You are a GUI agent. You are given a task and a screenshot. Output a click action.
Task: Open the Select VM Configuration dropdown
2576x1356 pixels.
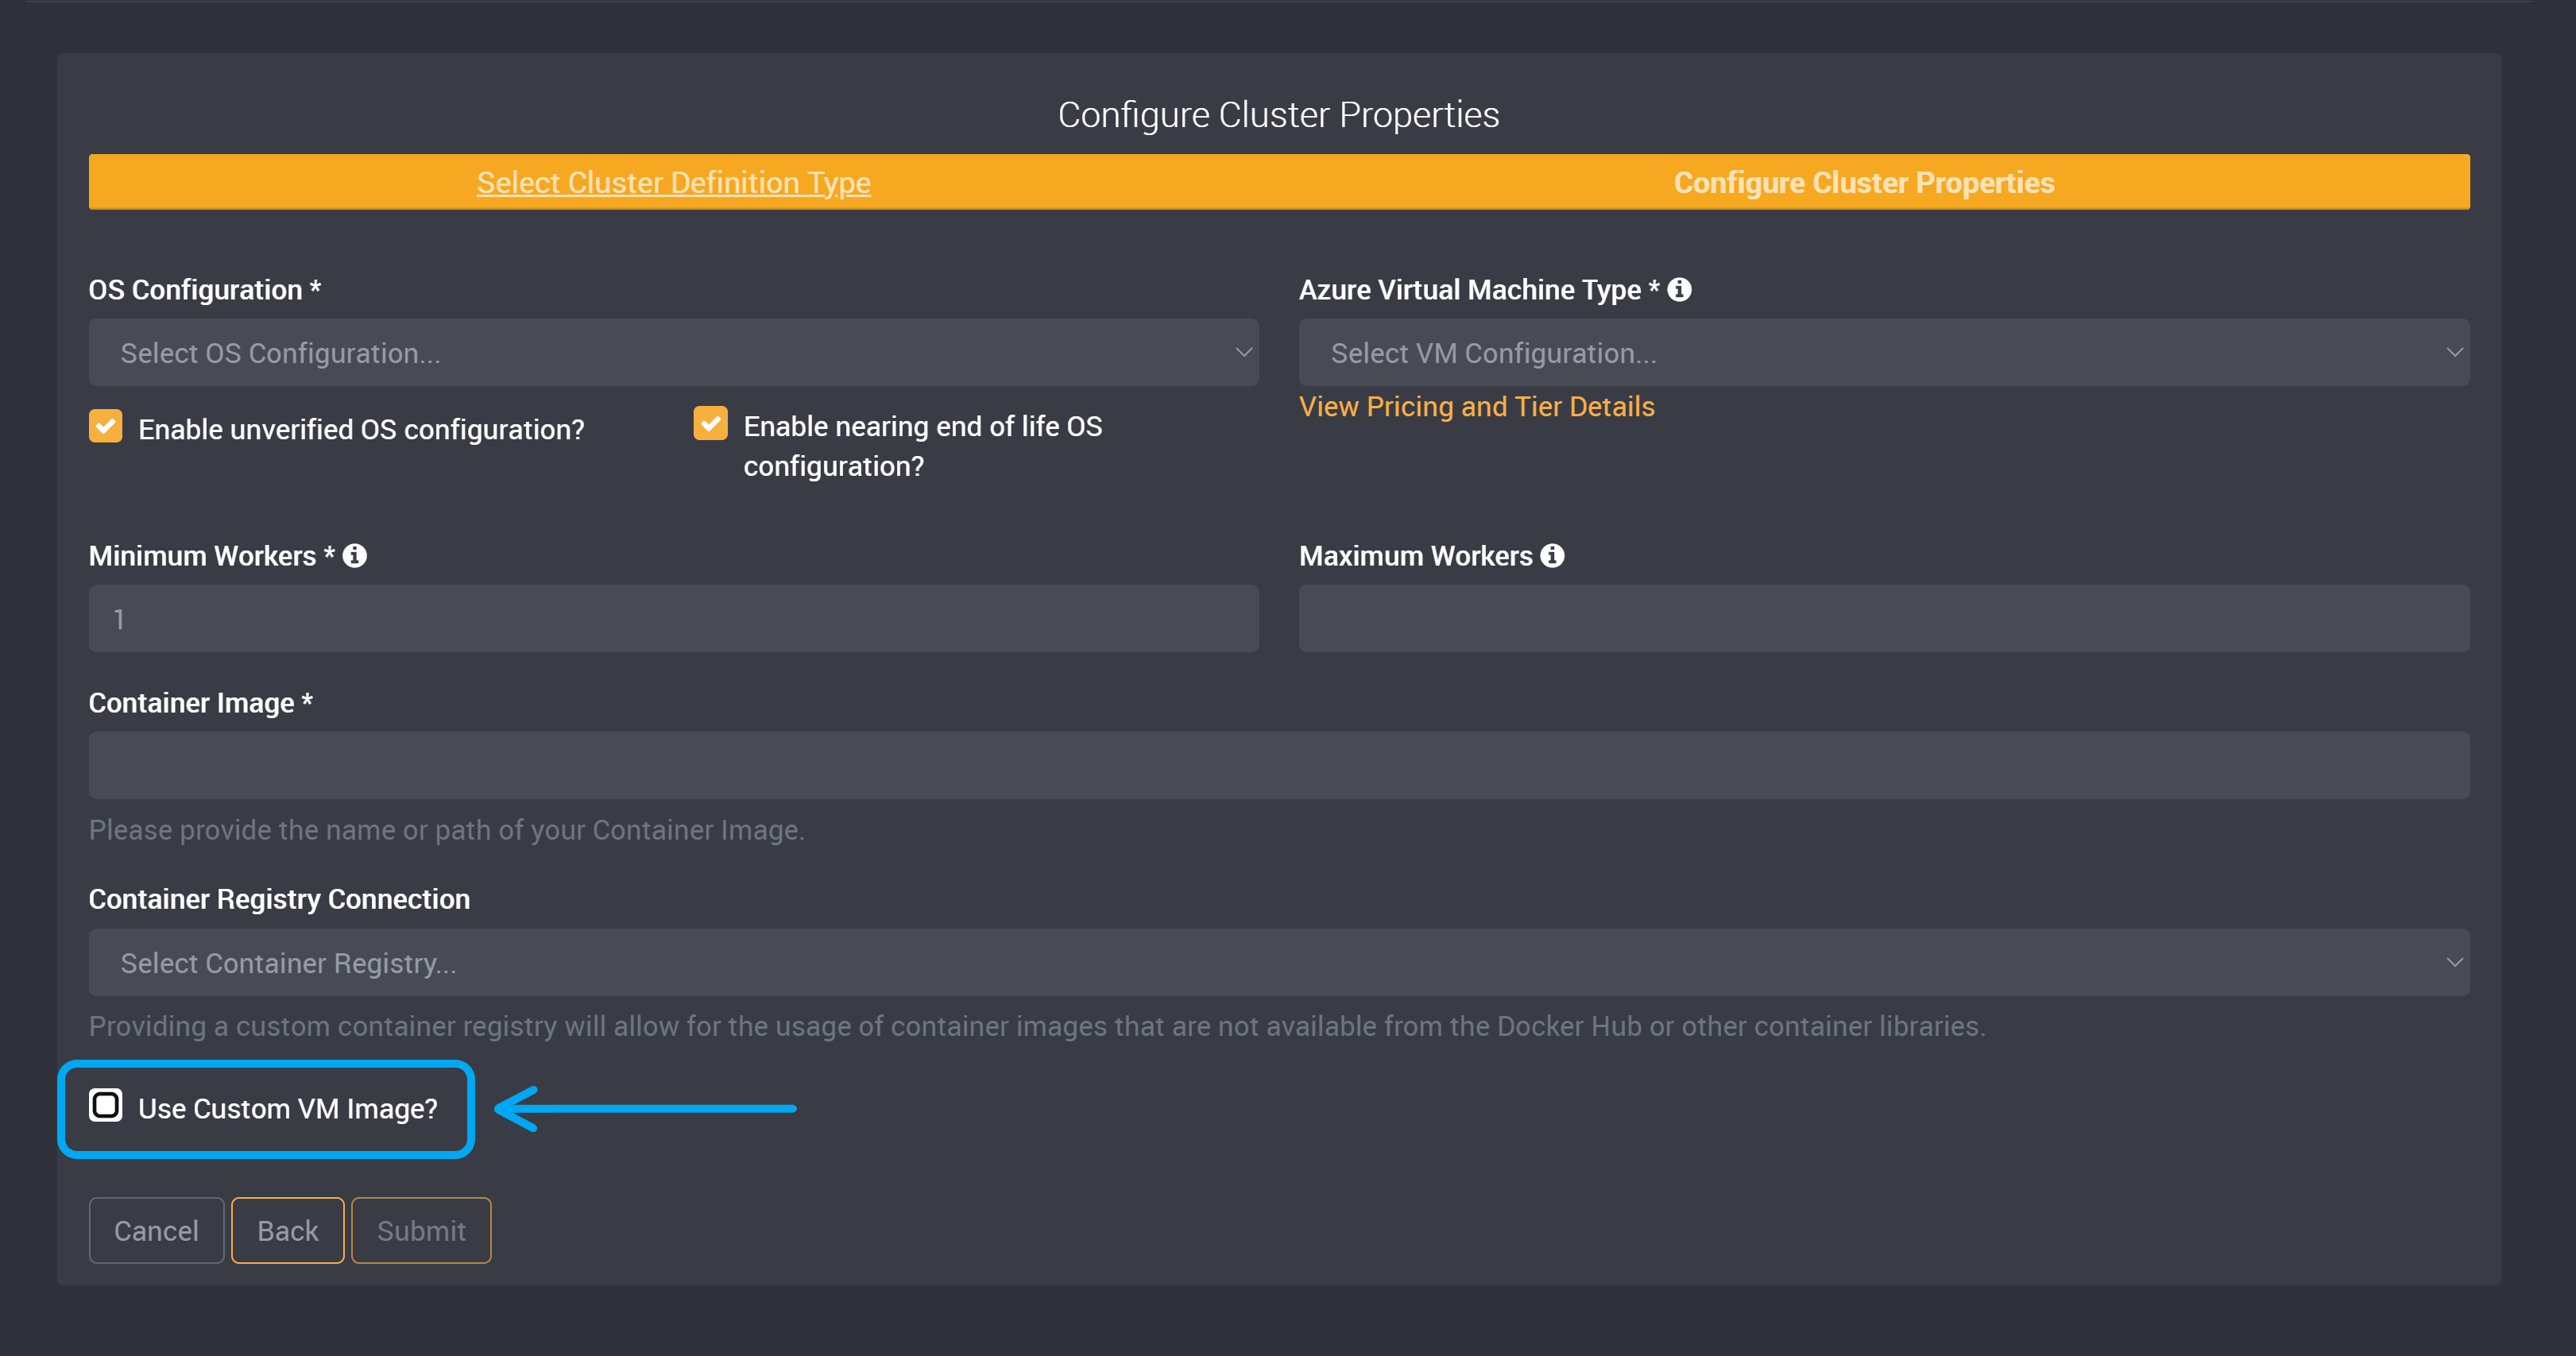(x=1884, y=352)
